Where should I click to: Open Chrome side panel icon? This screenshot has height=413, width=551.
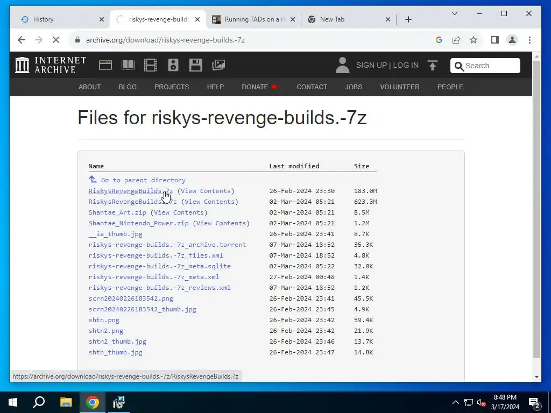point(495,40)
